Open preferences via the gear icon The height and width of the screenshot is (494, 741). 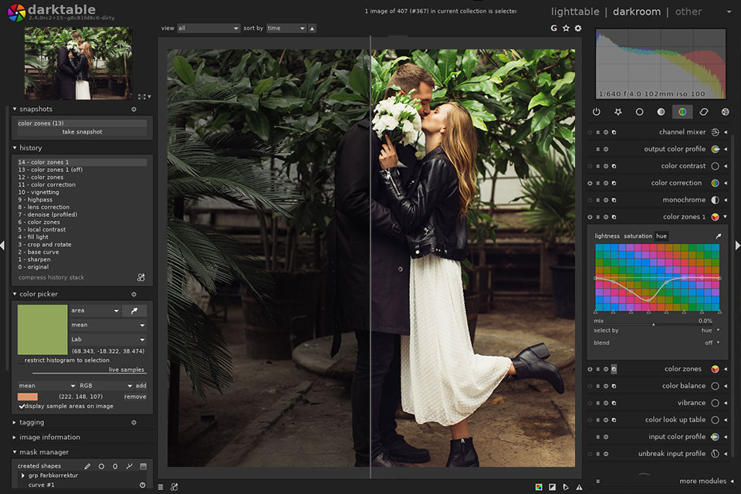pyautogui.click(x=578, y=29)
